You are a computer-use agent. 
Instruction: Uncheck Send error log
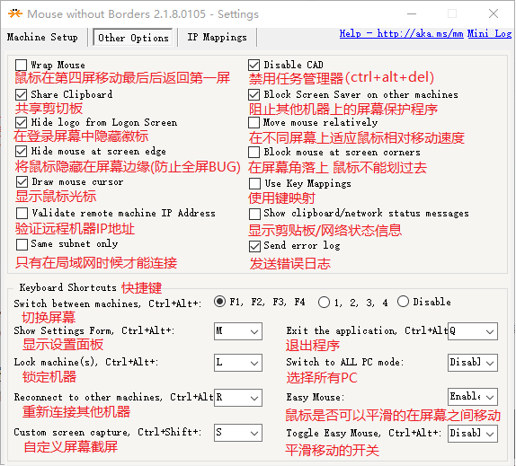254,246
